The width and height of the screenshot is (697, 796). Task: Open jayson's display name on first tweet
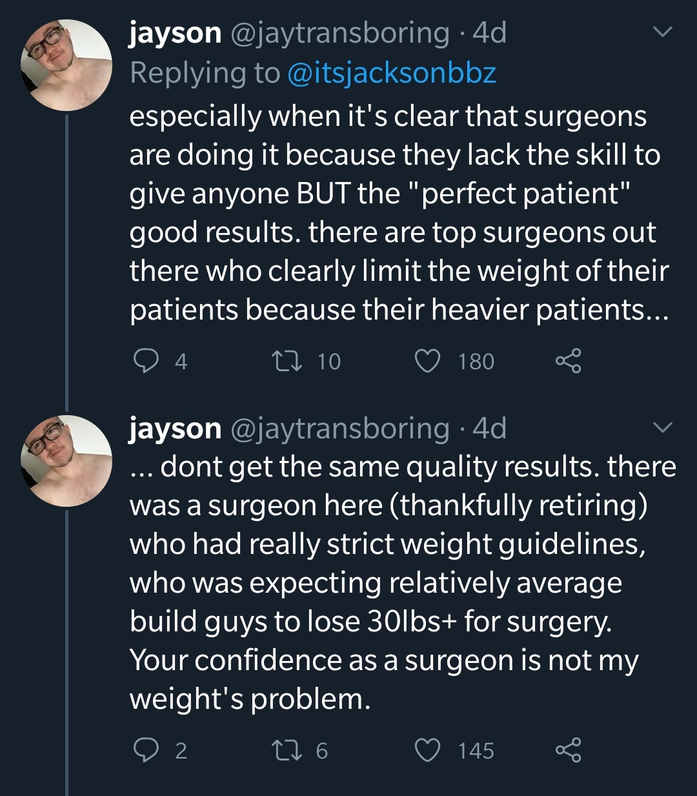pyautogui.click(x=175, y=33)
